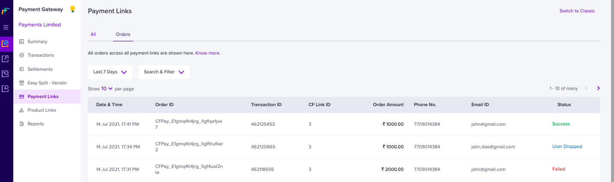Switch to the All tab
Viewport: 614px width, 182px height.
(93, 34)
